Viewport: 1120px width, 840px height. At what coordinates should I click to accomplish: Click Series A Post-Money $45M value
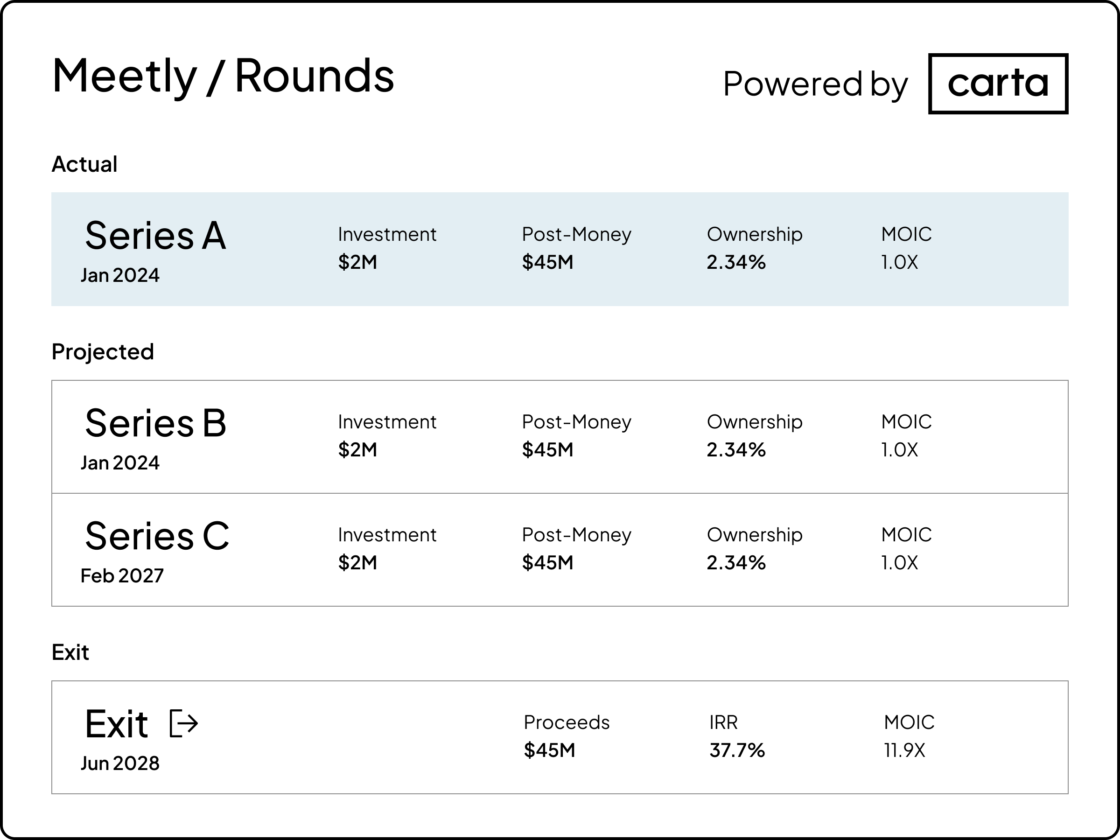pyautogui.click(x=547, y=262)
